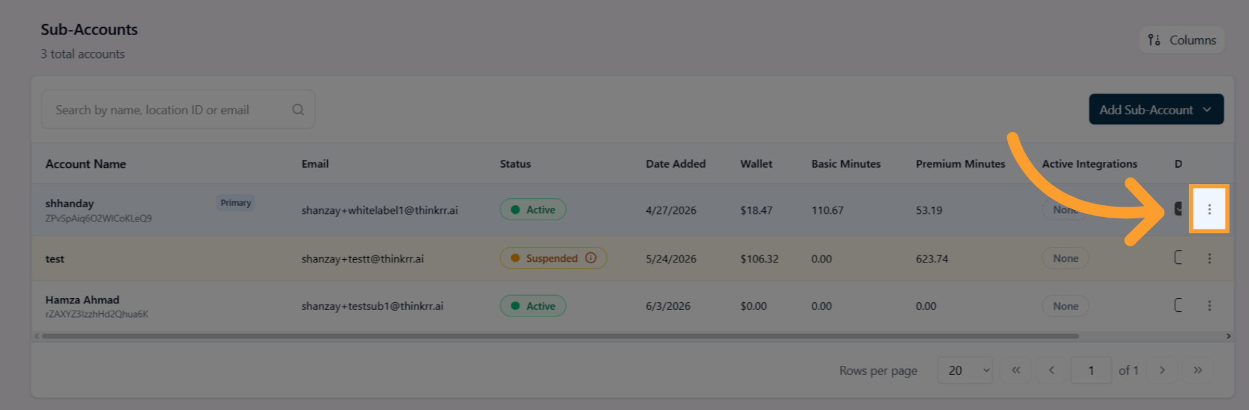Open the three-dot menu for Hamza Ahmad
The width and height of the screenshot is (1249, 410).
coord(1209,305)
